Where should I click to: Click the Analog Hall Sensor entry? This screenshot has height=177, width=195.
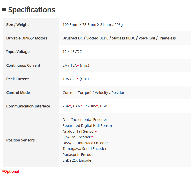(x=80, y=131)
